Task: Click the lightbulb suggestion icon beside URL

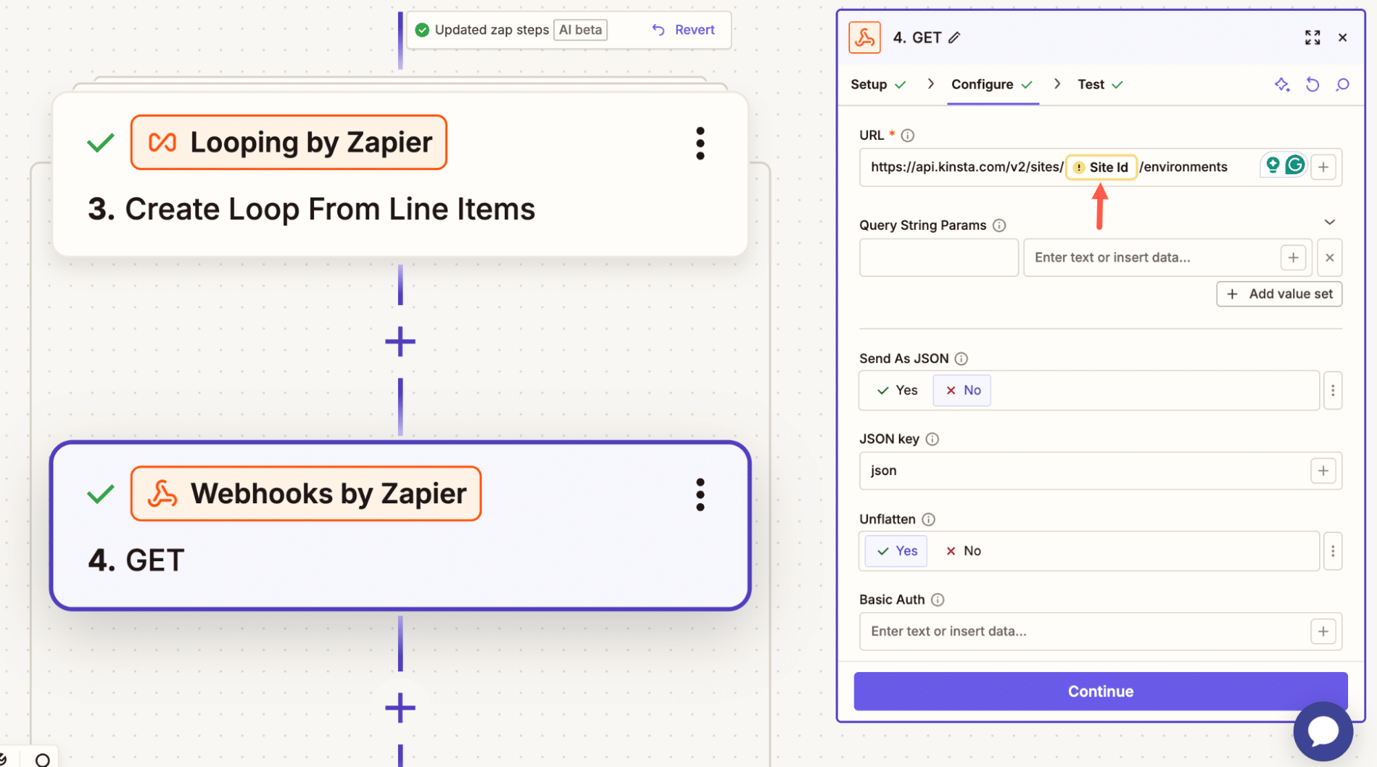Action: click(x=1272, y=165)
